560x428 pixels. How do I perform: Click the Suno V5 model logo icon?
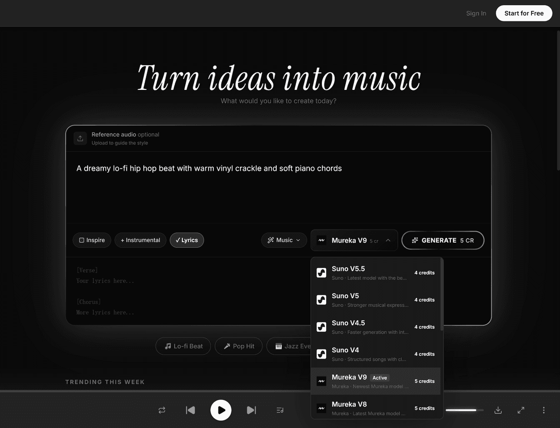321,300
